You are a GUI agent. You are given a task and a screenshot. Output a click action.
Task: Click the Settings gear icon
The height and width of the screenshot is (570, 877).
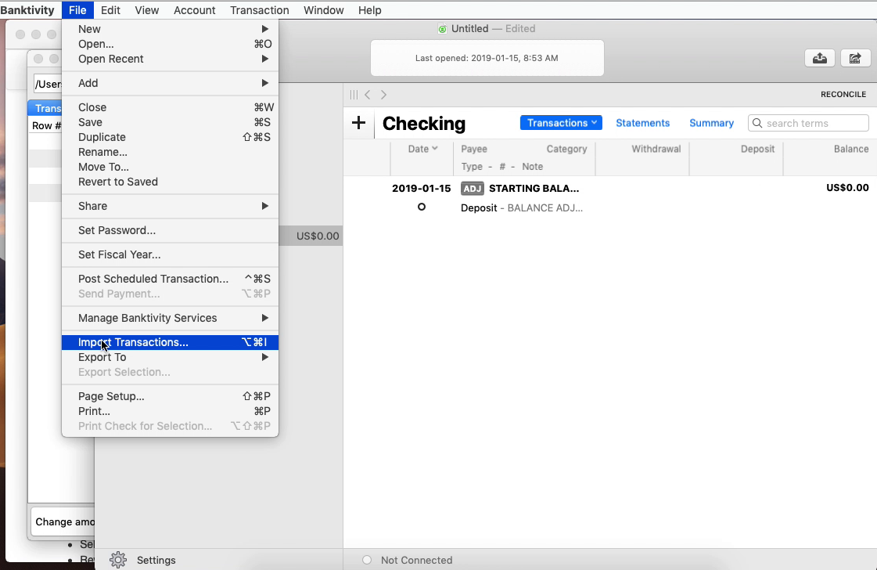tap(118, 560)
